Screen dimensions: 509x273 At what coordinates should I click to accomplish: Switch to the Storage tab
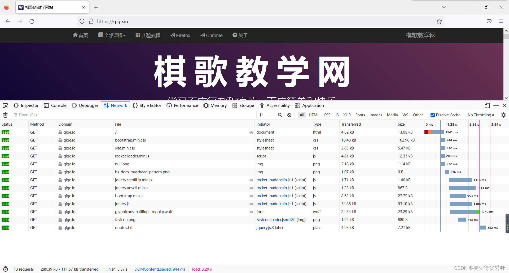[243, 105]
